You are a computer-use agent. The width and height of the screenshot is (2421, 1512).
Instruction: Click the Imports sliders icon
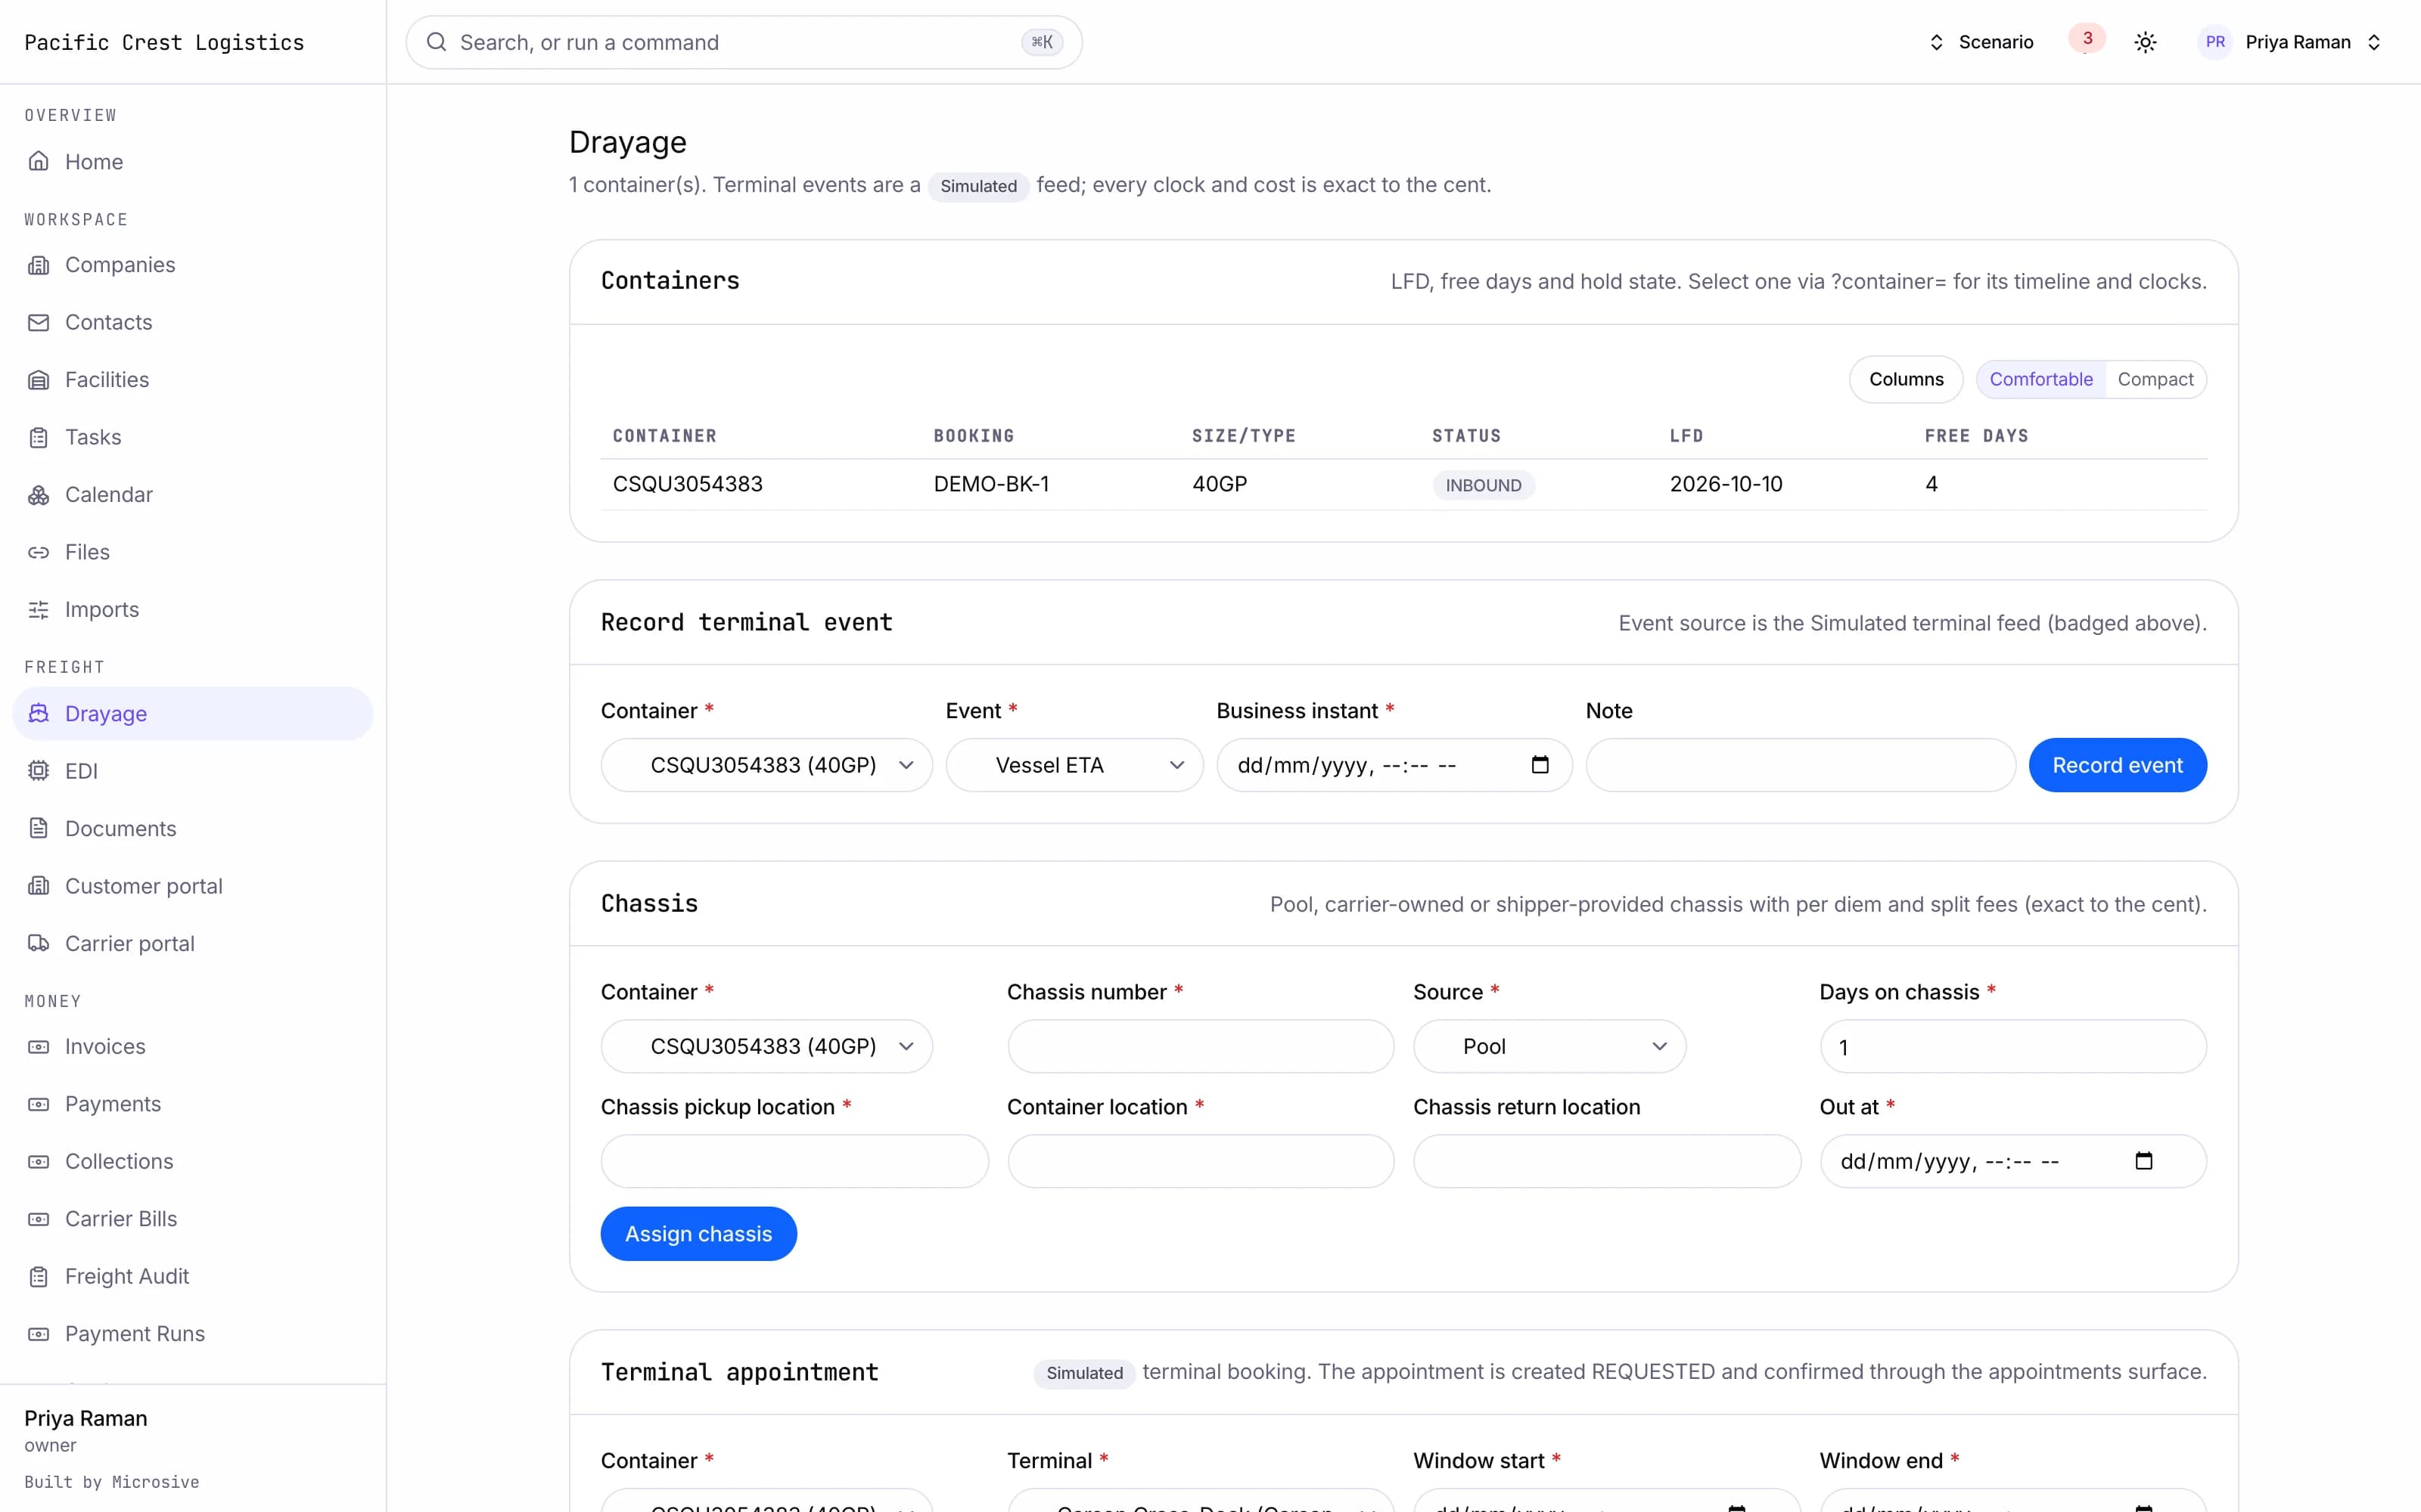point(38,610)
